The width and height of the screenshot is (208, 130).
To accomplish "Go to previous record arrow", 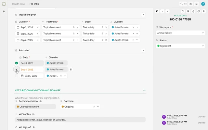I will [x=162, y=11].
